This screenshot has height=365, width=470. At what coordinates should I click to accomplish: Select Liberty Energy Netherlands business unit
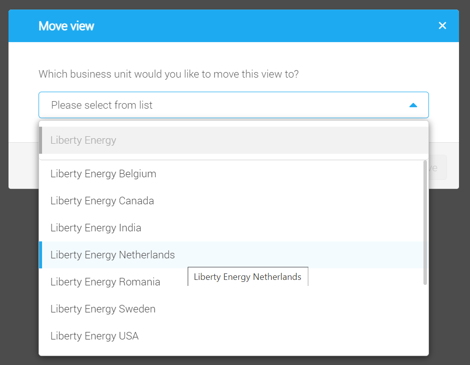[x=231, y=255]
